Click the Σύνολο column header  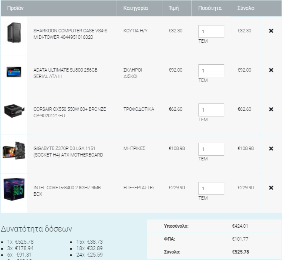[x=246, y=8]
